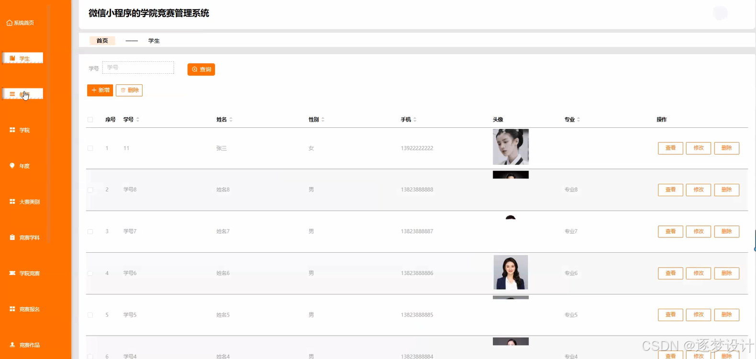Check the checkbox for row 学号8
Image resolution: width=756 pixels, height=359 pixels.
pos(90,190)
